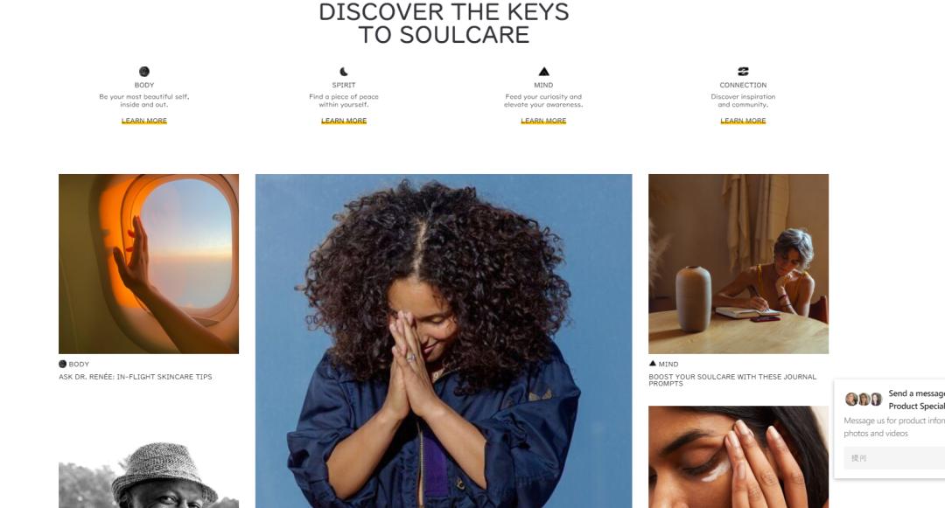Open the woman journaling at table photo
Viewport: 945px width, 508px height.
738,264
